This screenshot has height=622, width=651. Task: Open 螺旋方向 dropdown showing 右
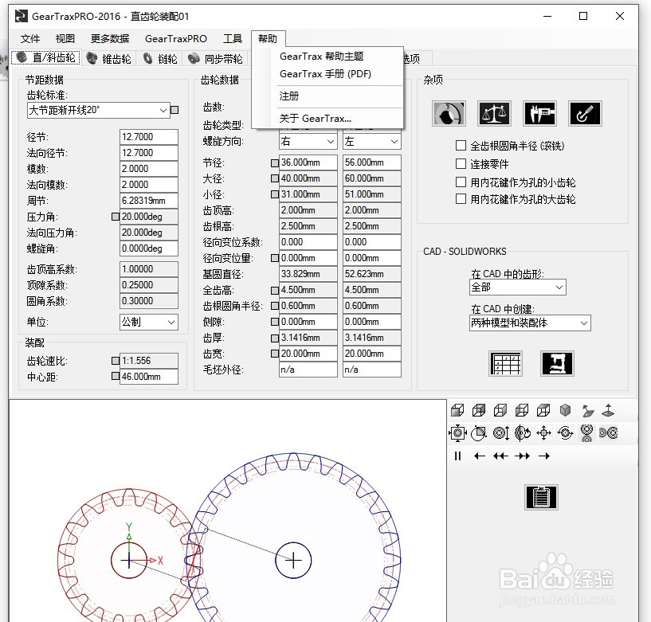308,142
